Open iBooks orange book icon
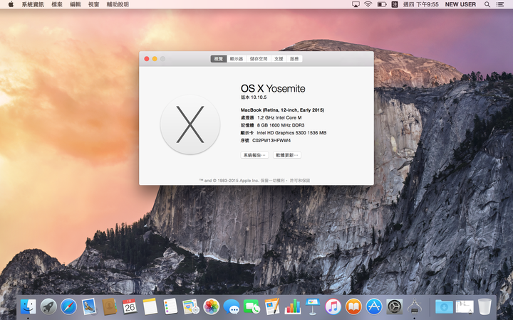This screenshot has width=513, height=320. [x=353, y=306]
